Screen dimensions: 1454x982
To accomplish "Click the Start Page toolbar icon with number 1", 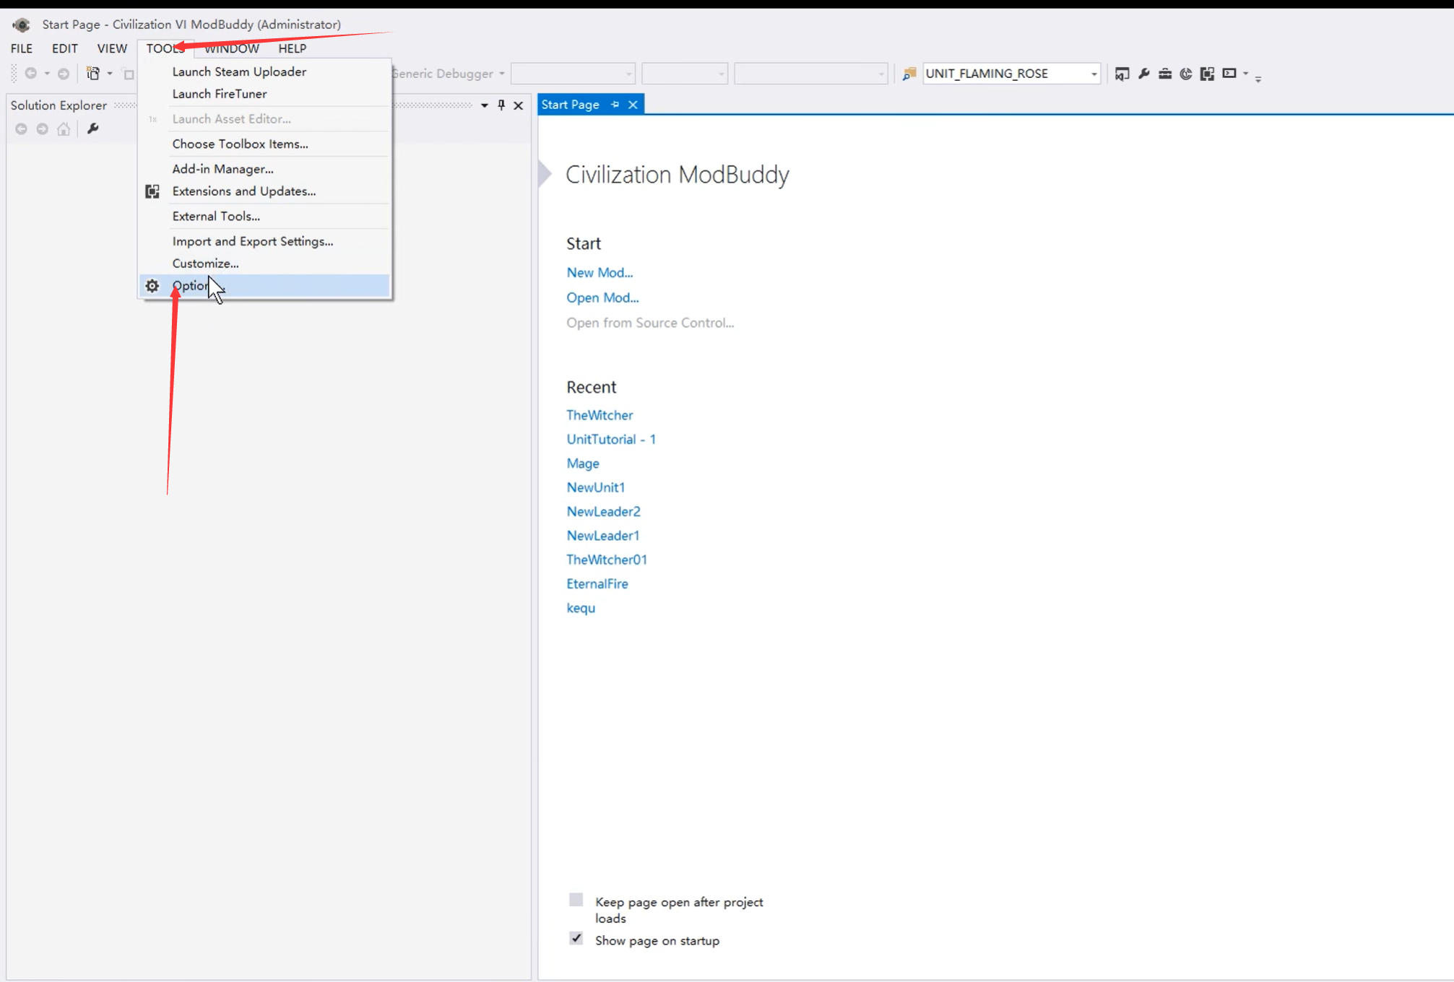I will 1186,73.
